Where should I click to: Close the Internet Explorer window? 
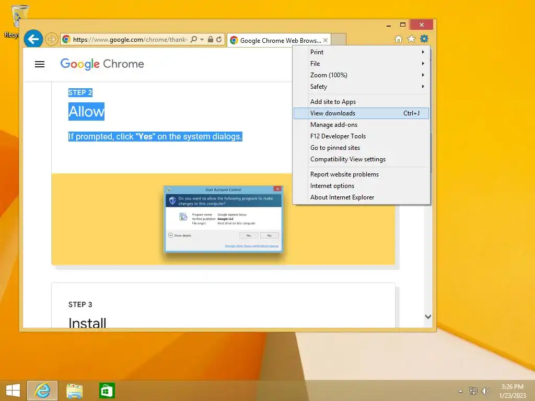[422, 25]
